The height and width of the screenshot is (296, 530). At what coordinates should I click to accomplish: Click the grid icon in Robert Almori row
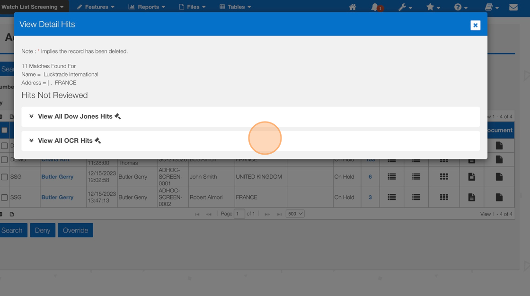tap(444, 197)
